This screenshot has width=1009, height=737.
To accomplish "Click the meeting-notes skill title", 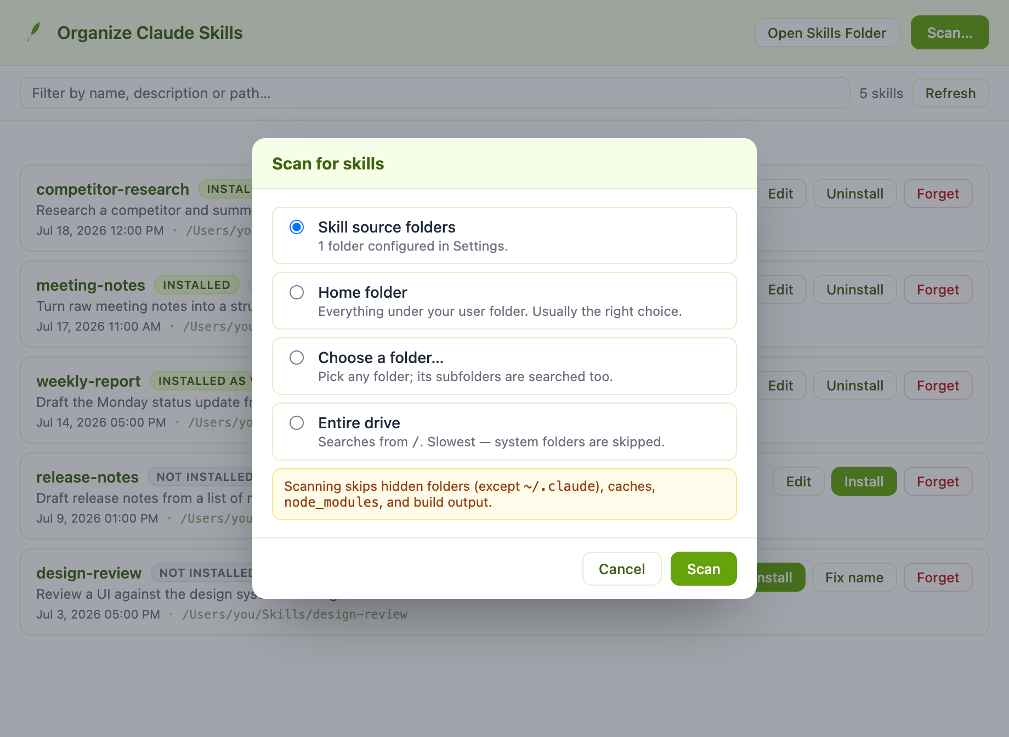I will coord(90,285).
